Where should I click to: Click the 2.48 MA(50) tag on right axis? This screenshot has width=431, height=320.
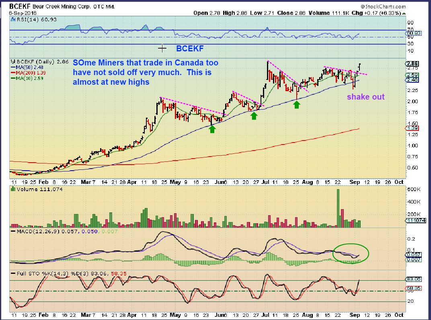coord(412,80)
